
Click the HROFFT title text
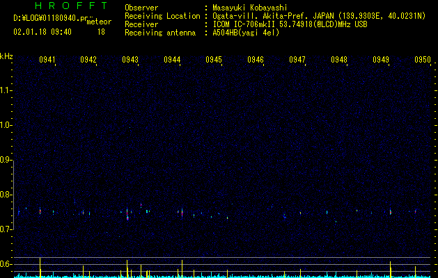pos(71,6)
